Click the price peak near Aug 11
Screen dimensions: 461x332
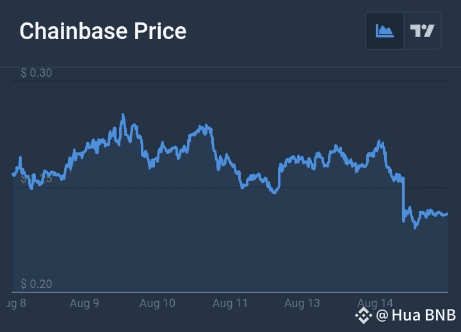tap(206, 126)
